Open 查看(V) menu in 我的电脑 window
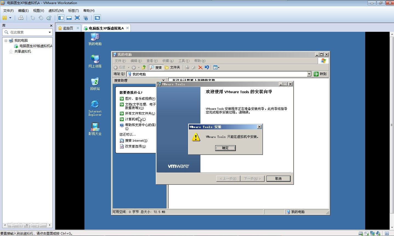394x236 pixels. (x=152, y=61)
